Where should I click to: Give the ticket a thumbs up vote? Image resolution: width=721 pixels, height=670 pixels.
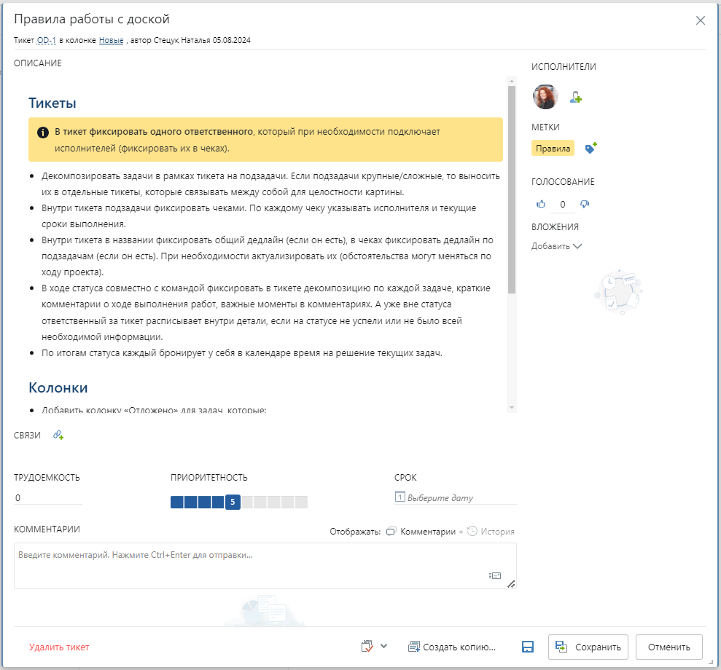(541, 204)
